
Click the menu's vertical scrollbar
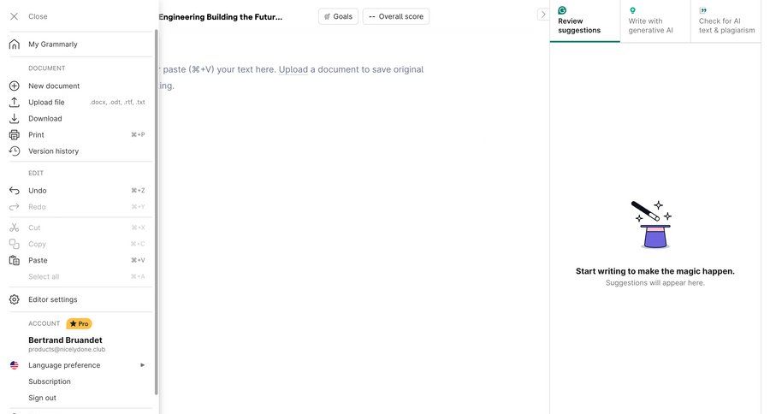pyautogui.click(x=157, y=211)
